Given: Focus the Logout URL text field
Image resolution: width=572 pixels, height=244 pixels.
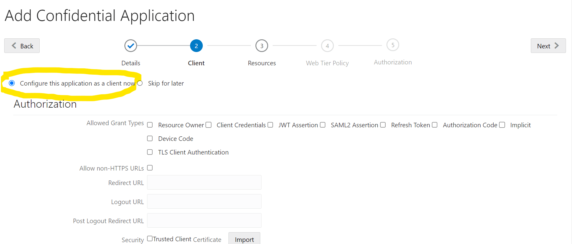Looking at the screenshot, I should (x=204, y=201).
